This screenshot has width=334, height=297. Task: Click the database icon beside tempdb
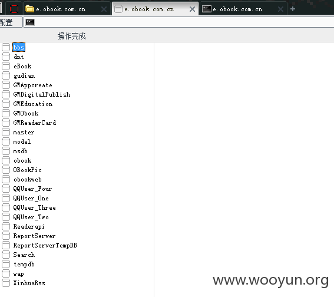[x=6, y=264]
